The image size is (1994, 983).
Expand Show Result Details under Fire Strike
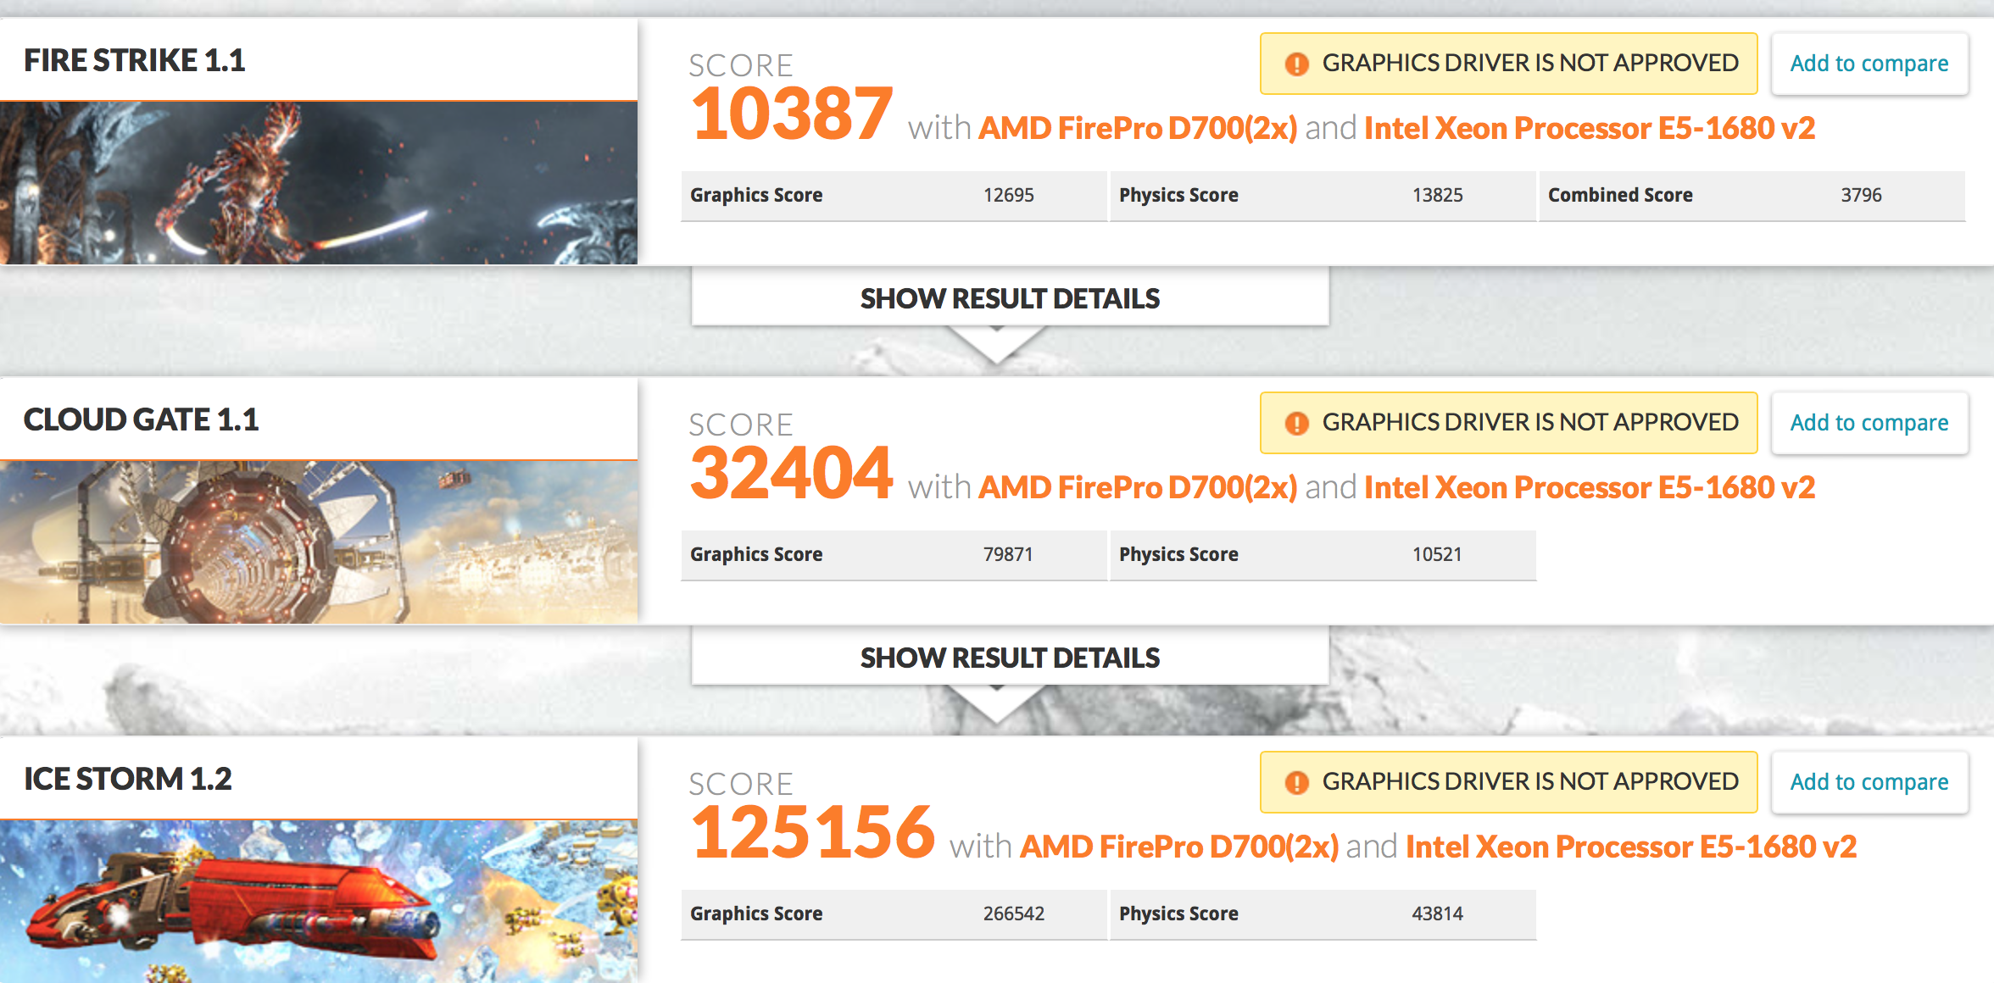click(1010, 297)
